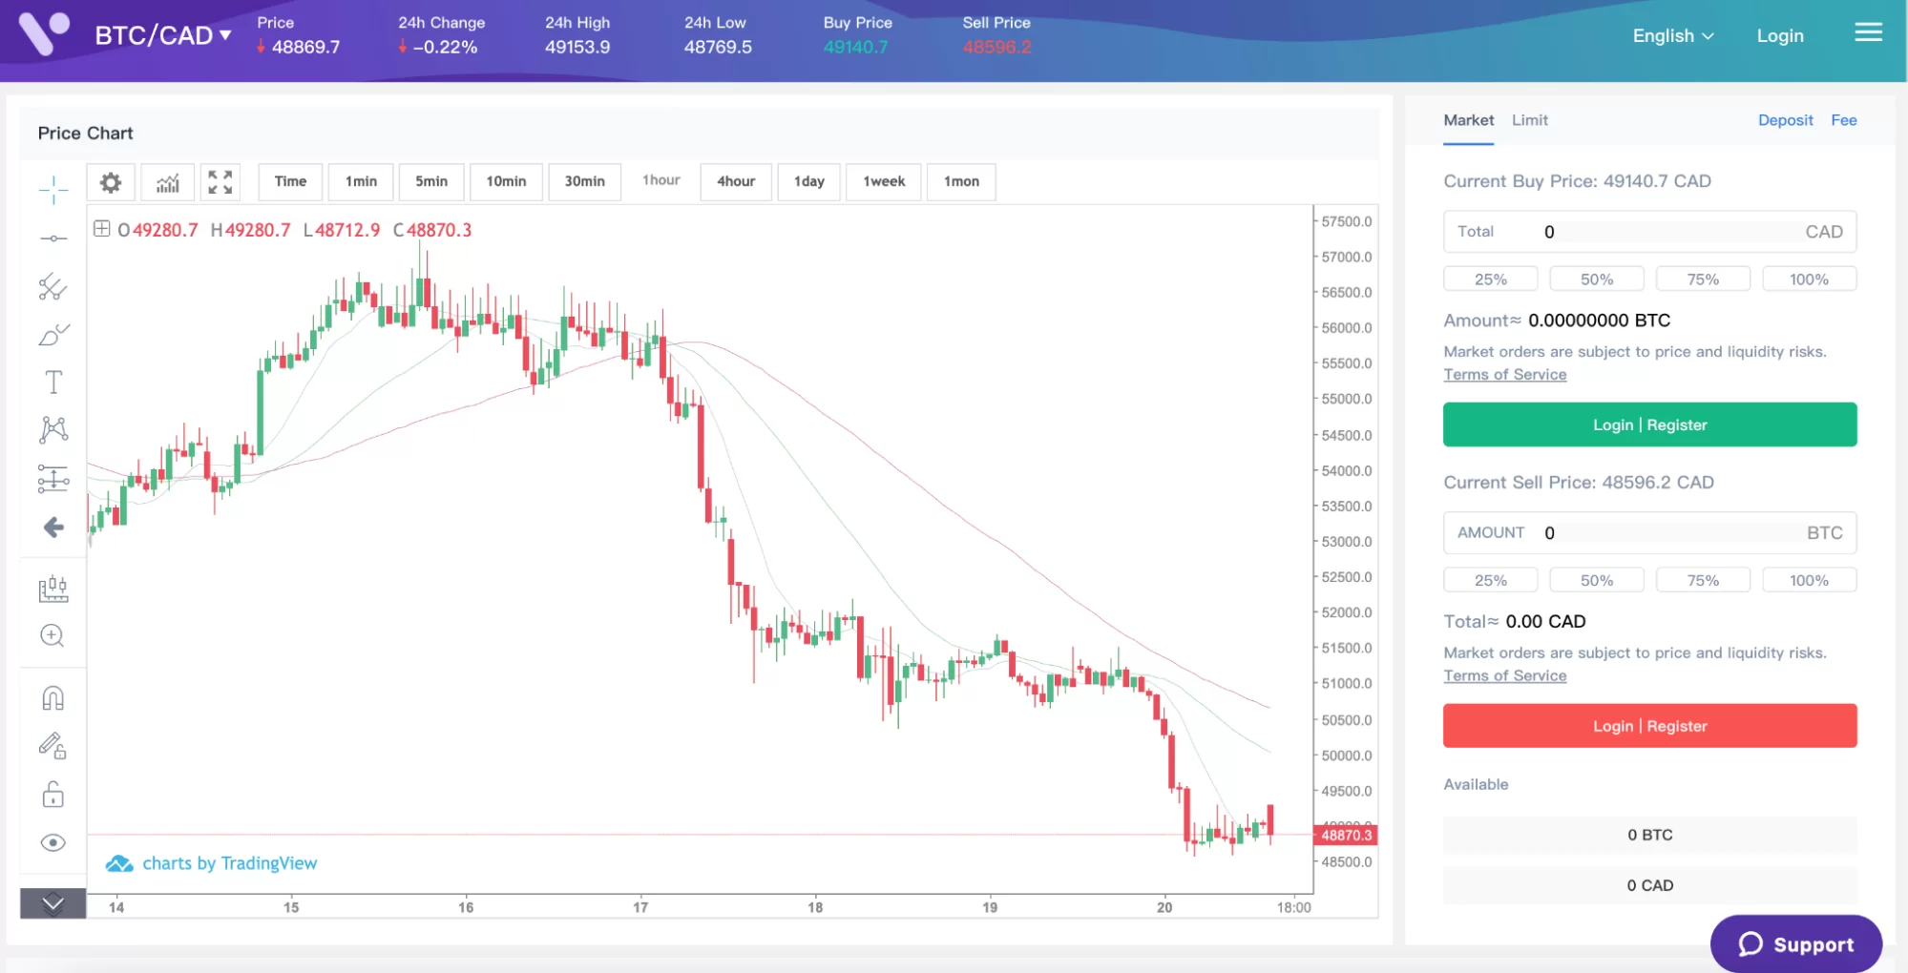This screenshot has height=973, width=1908.
Task: Choose 75% in the buy section
Action: pos(1703,279)
